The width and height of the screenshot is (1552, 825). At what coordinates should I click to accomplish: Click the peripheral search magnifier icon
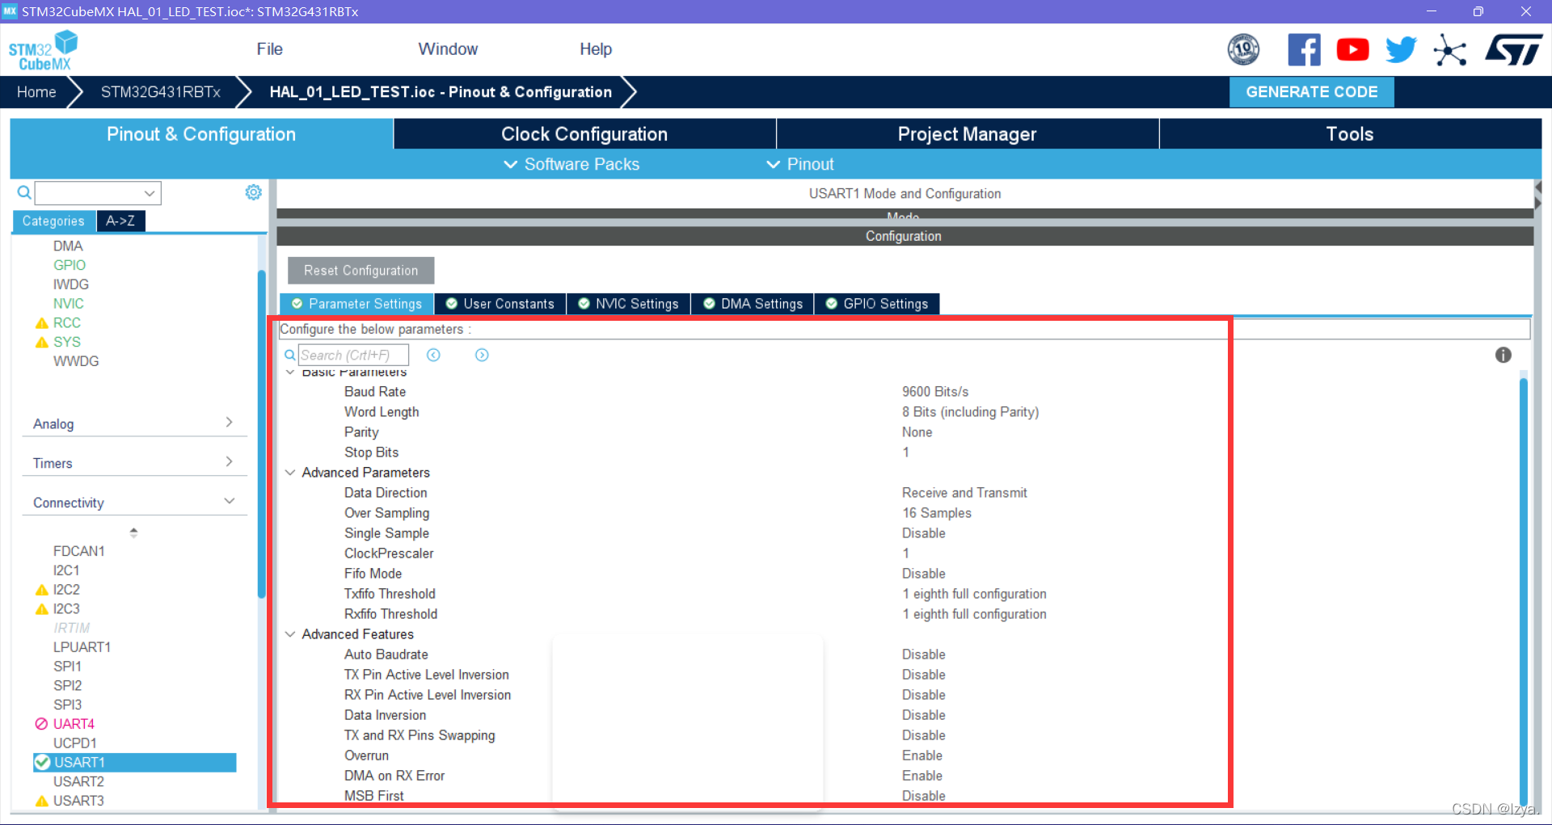[x=24, y=192]
